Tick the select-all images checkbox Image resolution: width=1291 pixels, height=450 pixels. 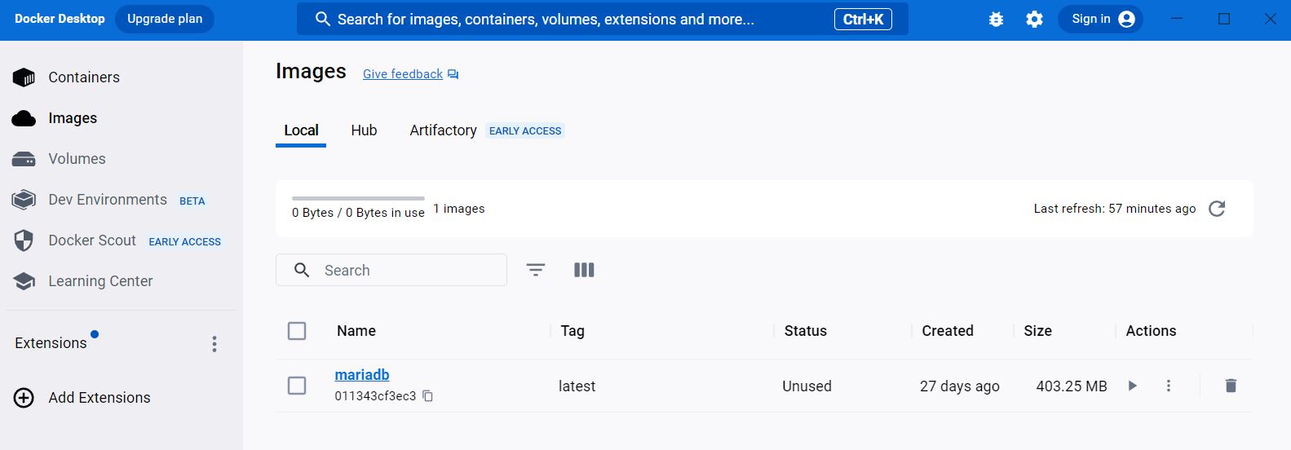pos(297,331)
